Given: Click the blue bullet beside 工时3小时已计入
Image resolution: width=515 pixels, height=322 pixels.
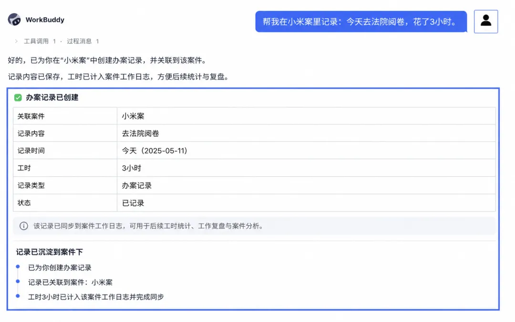Looking at the screenshot, I should [18, 296].
